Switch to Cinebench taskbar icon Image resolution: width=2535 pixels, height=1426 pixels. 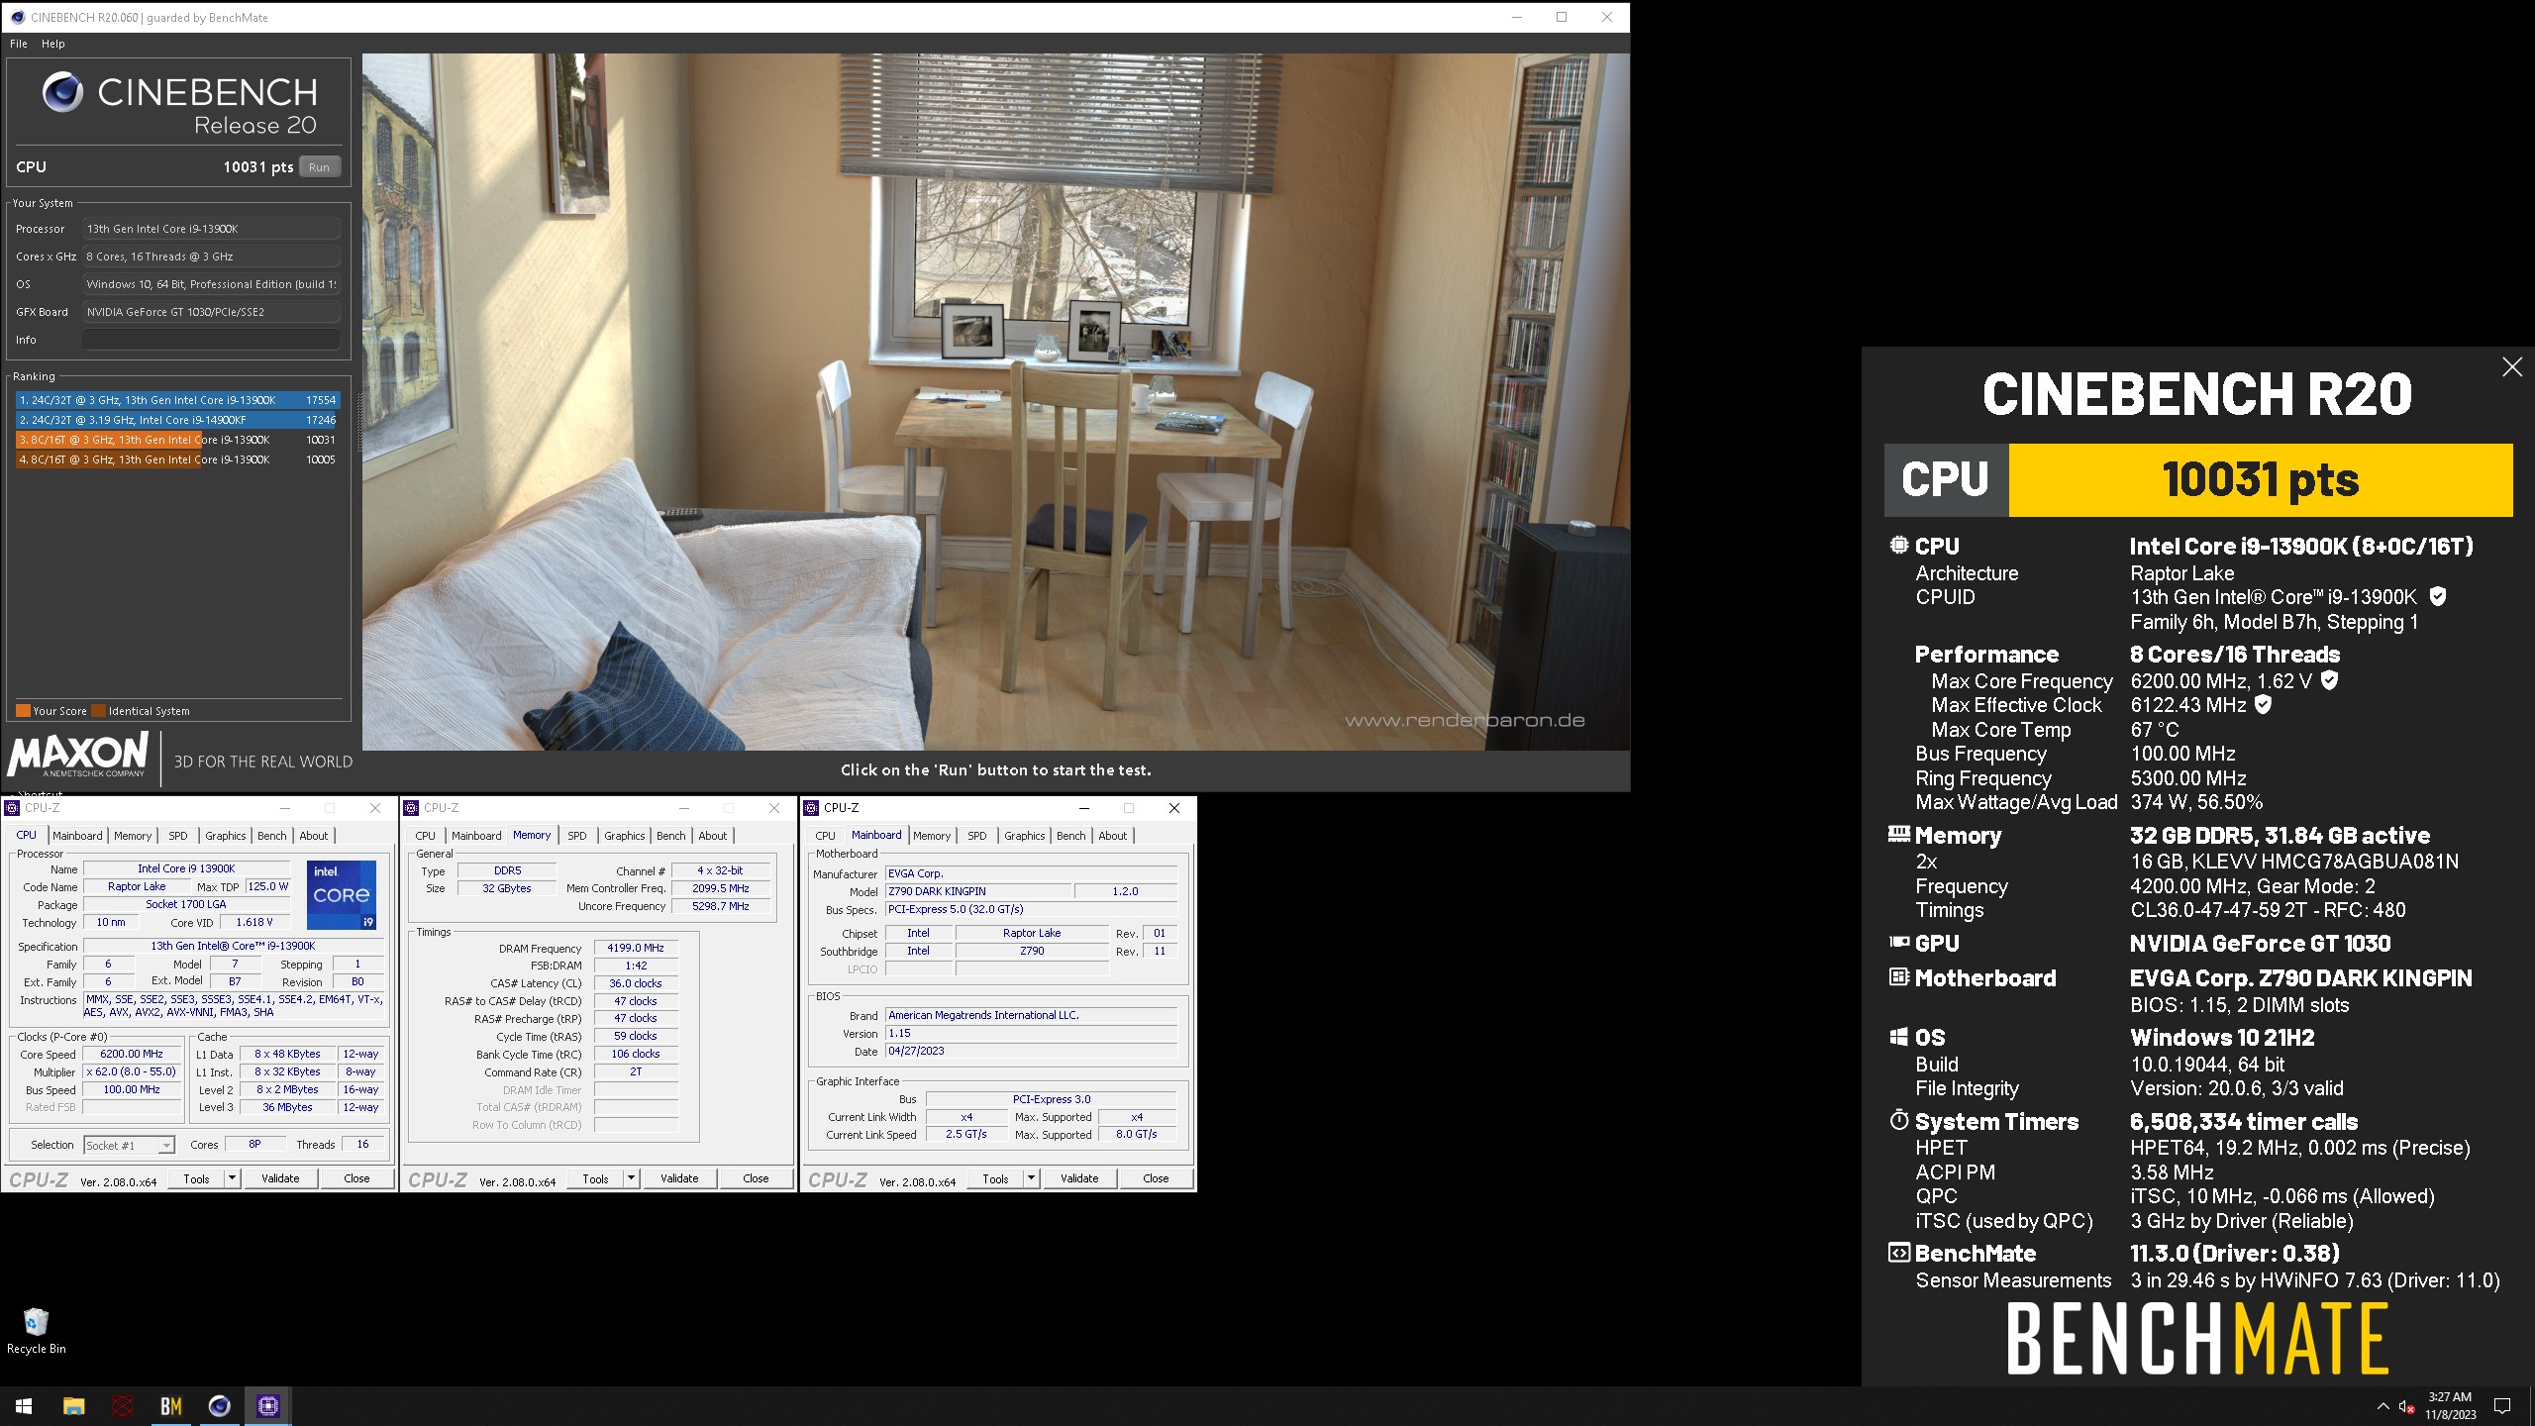coord(219,1406)
